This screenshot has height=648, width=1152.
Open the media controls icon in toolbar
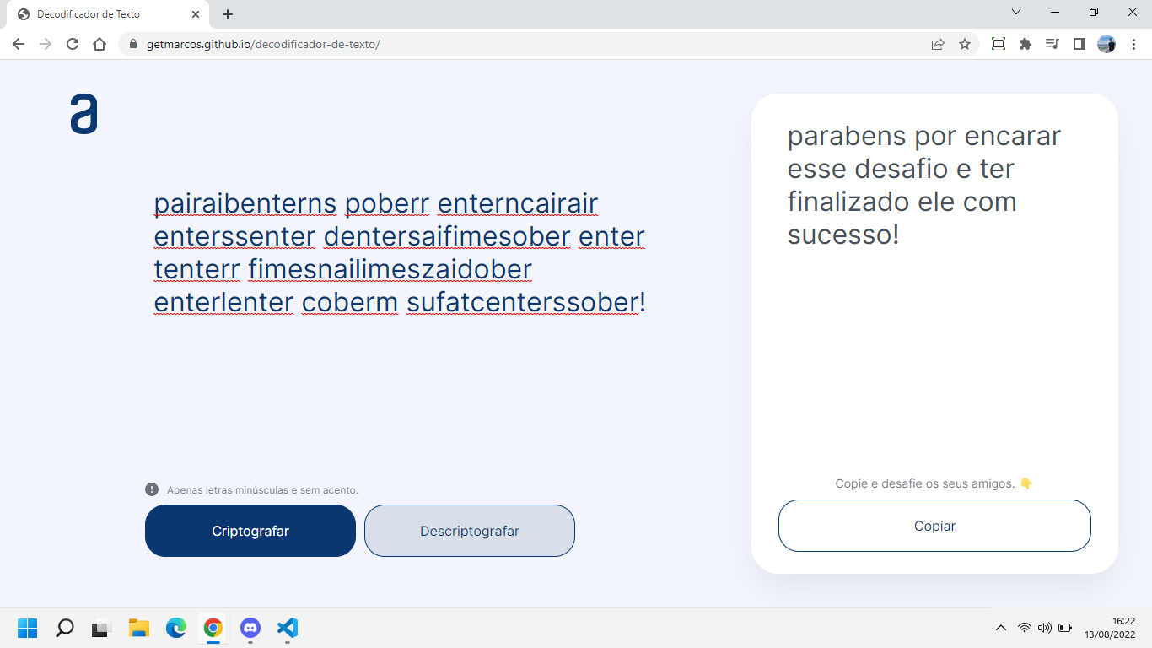click(x=1052, y=43)
